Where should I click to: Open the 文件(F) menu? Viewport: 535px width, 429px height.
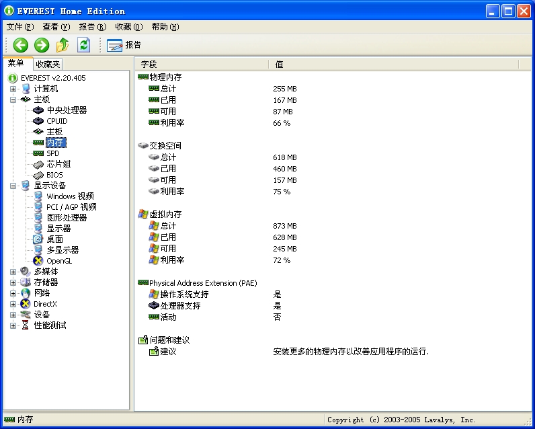[x=19, y=27]
